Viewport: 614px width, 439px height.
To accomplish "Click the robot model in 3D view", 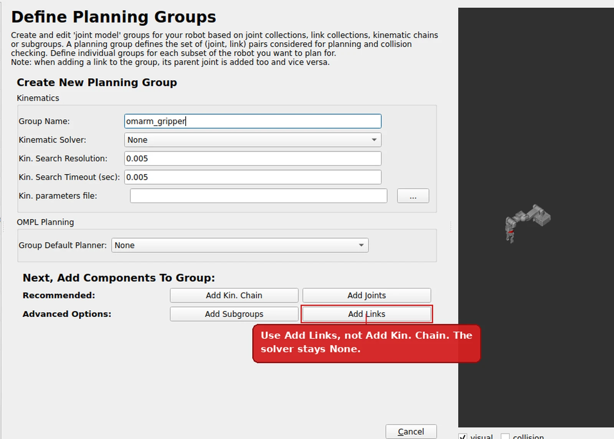I will click(527, 223).
